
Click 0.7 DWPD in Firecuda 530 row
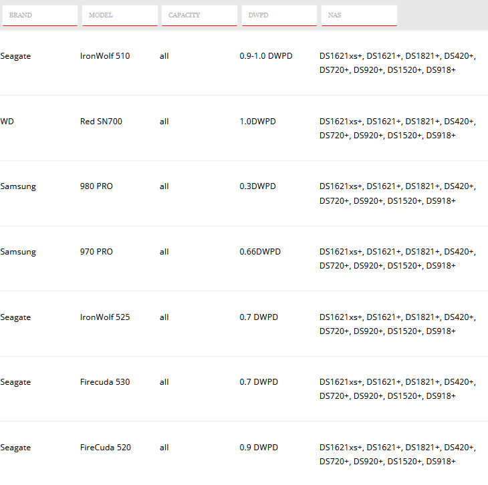coord(259,382)
